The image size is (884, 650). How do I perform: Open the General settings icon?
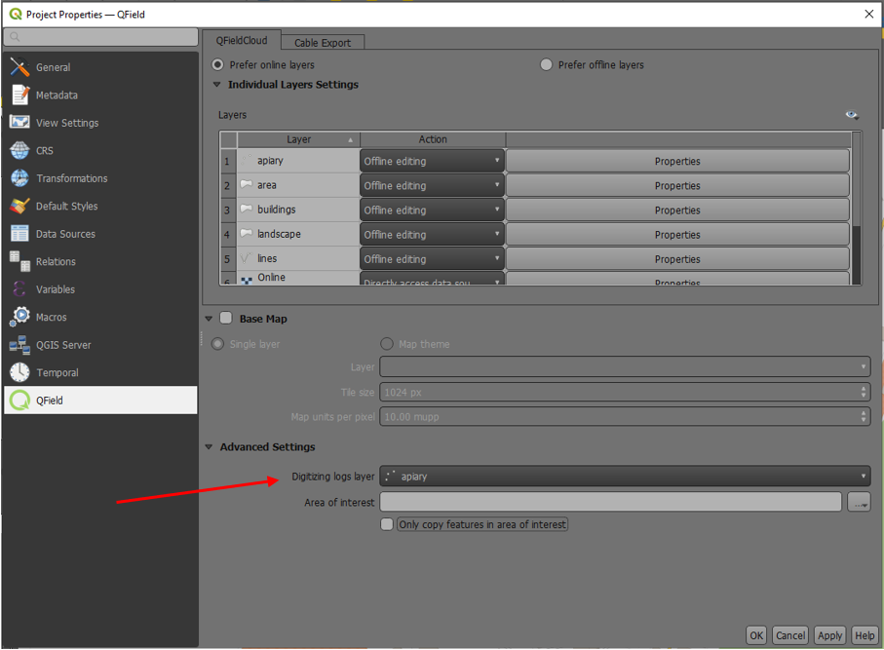pyautogui.click(x=19, y=67)
